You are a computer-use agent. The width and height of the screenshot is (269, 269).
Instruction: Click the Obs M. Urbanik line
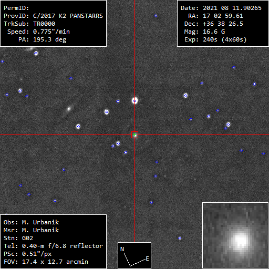(x=31, y=222)
